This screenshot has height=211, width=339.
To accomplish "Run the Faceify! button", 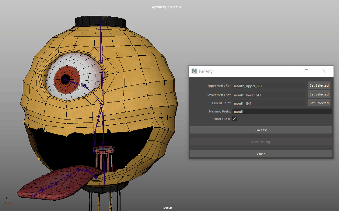I will pos(261,130).
